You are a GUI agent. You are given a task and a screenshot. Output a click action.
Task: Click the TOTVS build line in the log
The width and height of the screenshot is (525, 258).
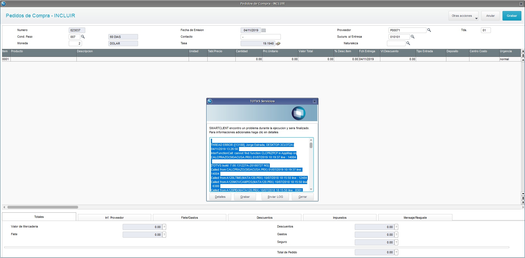(x=240, y=165)
